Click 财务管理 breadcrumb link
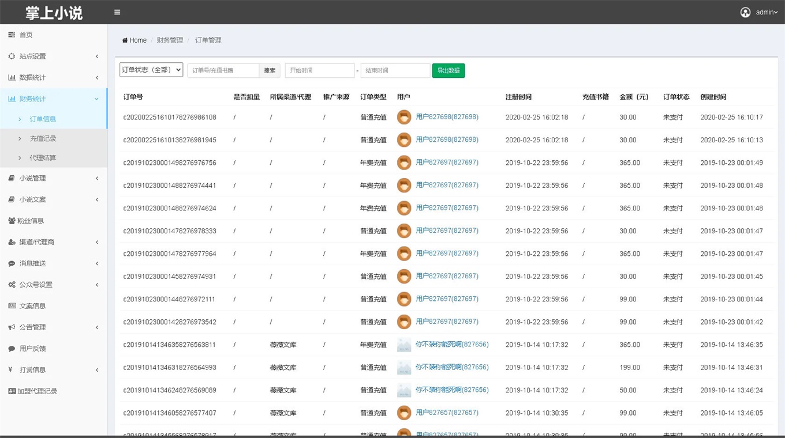The image size is (785, 438). 170,40
